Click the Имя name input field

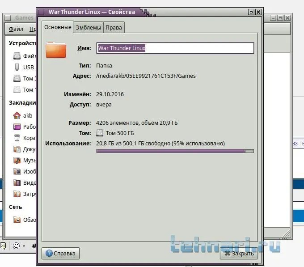tap(175, 48)
